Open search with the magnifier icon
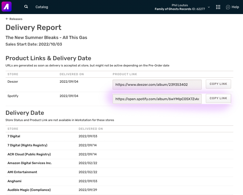 coord(26,7)
